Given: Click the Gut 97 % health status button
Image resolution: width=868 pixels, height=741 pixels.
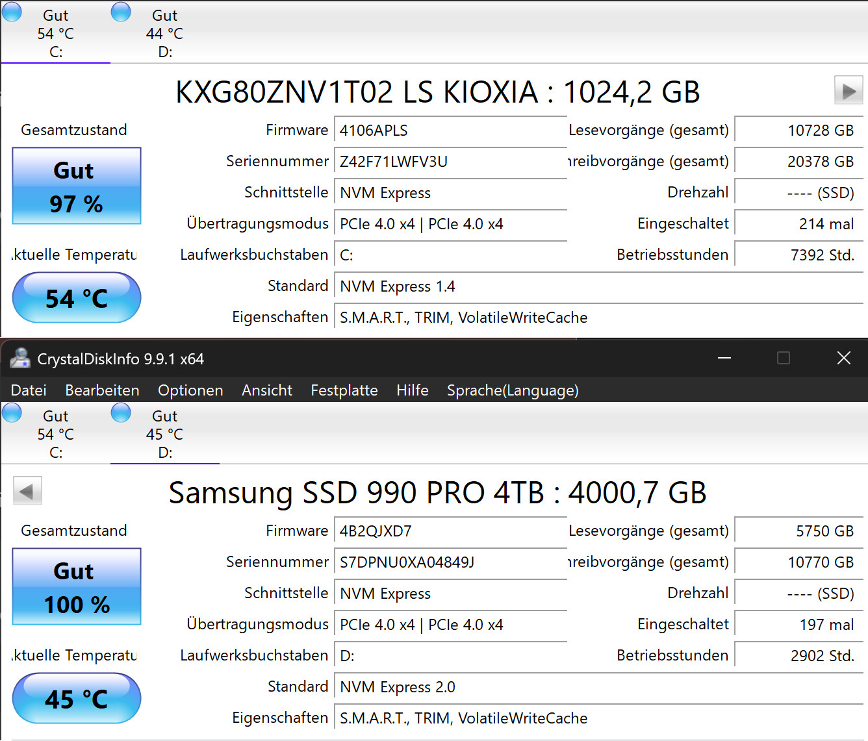Looking at the screenshot, I should (x=77, y=186).
